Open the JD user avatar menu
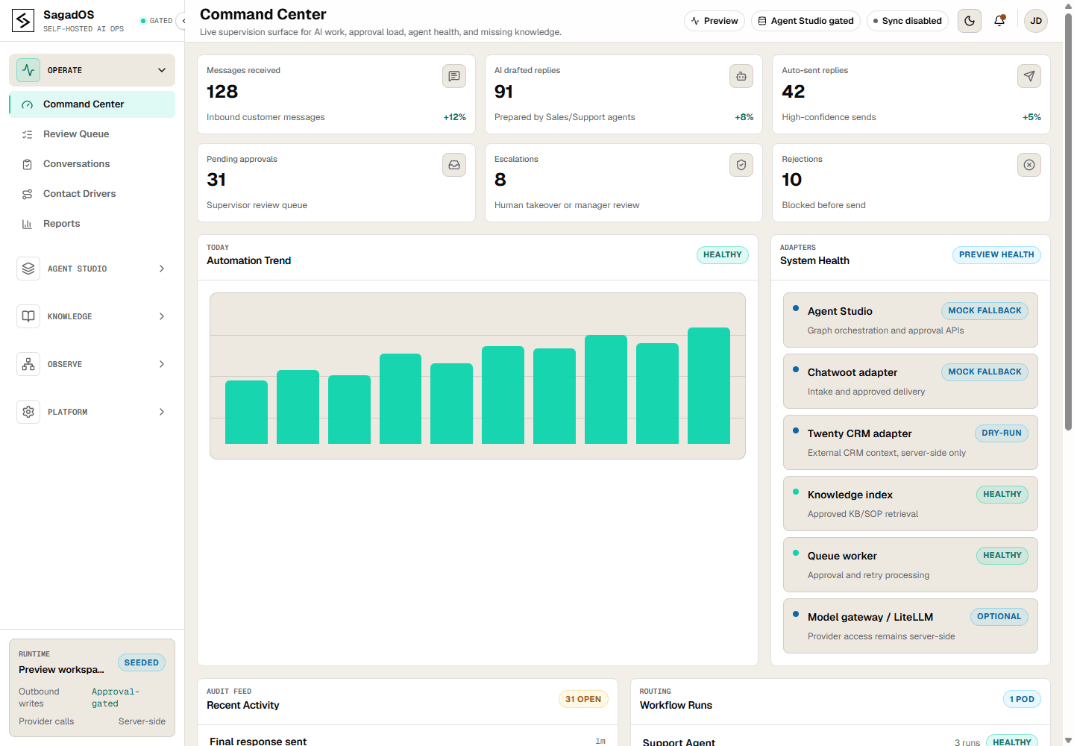The width and height of the screenshot is (1074, 746). [x=1036, y=21]
